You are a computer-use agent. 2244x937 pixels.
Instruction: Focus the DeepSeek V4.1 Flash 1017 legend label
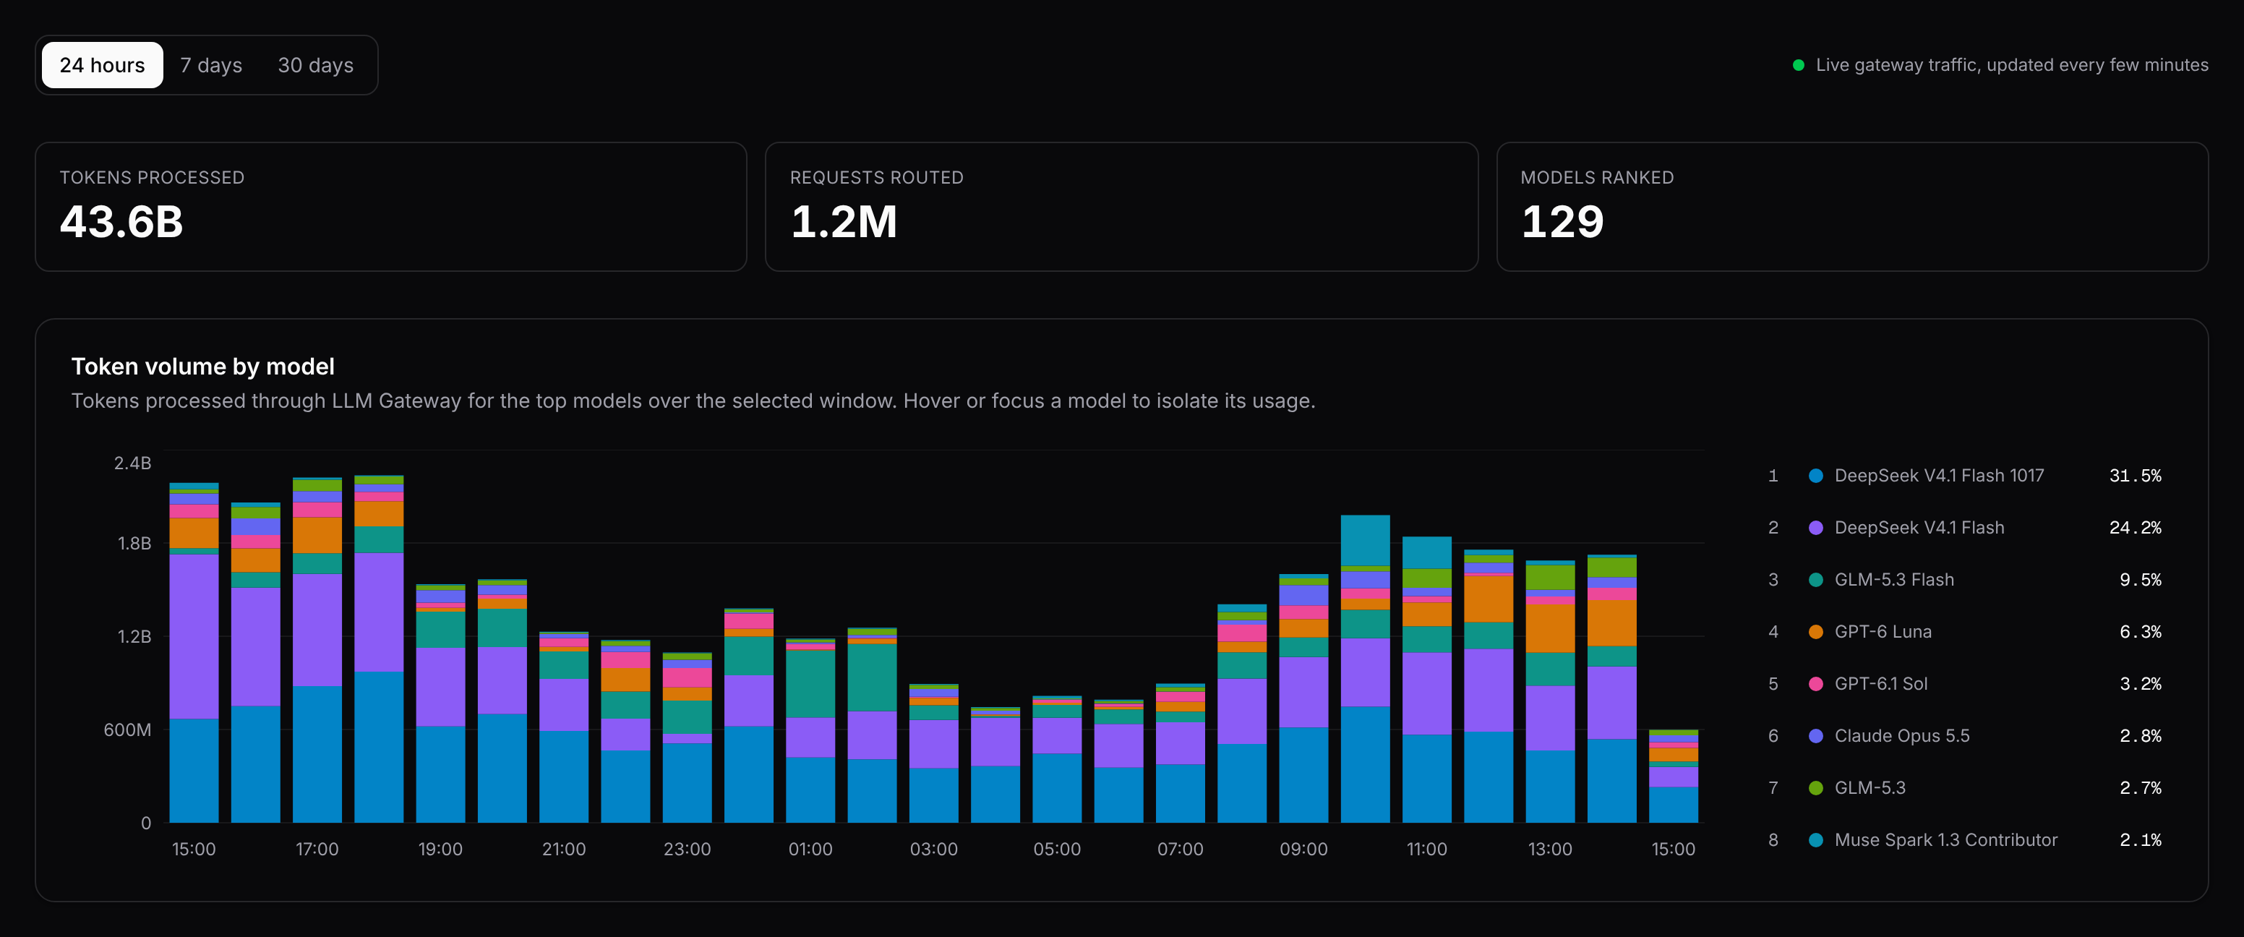(x=1938, y=476)
